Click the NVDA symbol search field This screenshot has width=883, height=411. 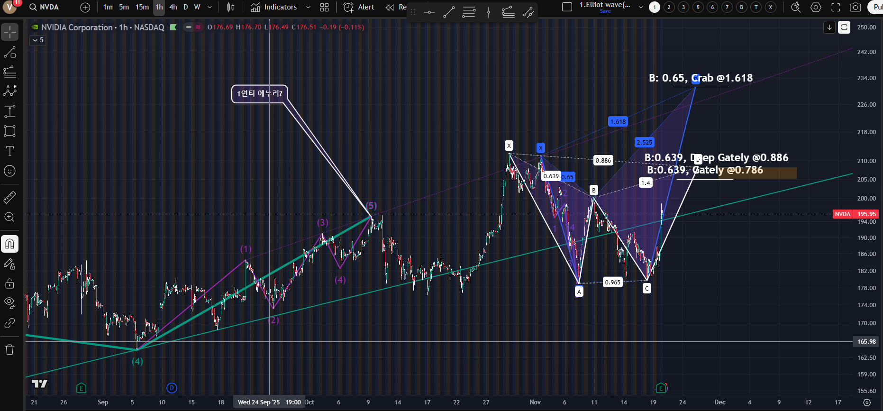pos(44,7)
